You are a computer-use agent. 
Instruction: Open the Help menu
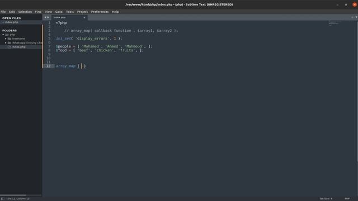click(115, 12)
